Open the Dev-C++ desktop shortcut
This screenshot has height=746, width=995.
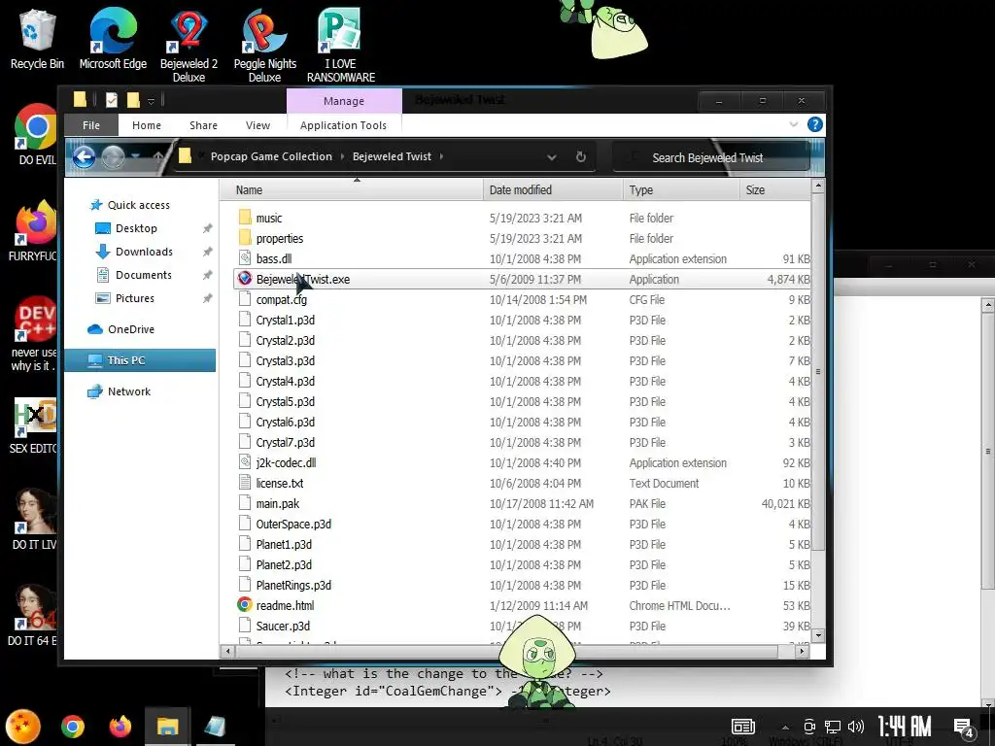click(35, 334)
